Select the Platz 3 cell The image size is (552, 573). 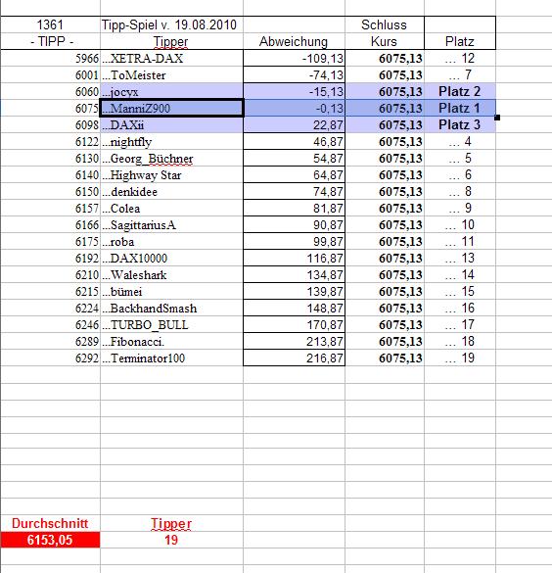tap(460, 125)
